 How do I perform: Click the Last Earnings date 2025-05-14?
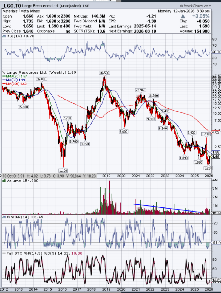tap(145, 26)
